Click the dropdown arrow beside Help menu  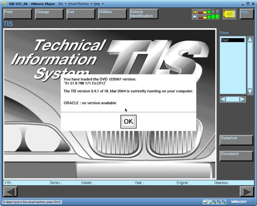click(103, 4)
